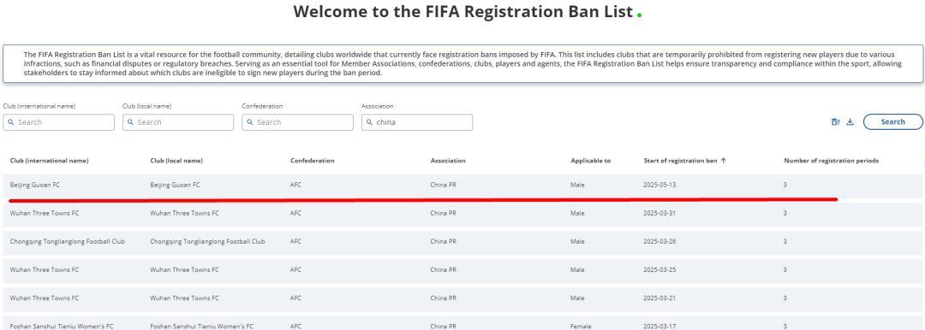Focus the Club (international name) search box
The width and height of the screenshot is (925, 330).
[x=58, y=122]
